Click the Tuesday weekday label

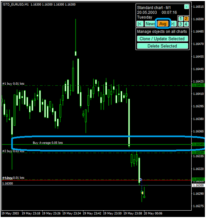coord(145,17)
